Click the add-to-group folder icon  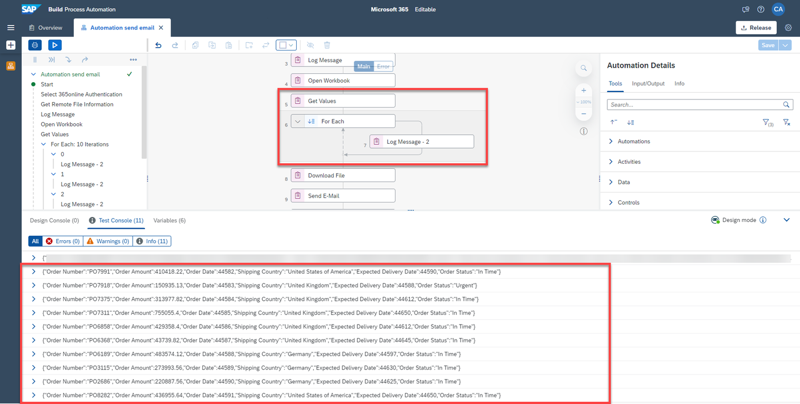249,46
